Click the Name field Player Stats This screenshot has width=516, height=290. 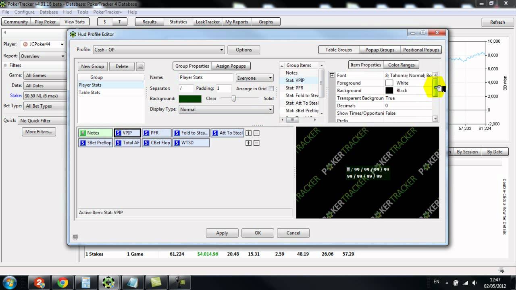click(206, 78)
